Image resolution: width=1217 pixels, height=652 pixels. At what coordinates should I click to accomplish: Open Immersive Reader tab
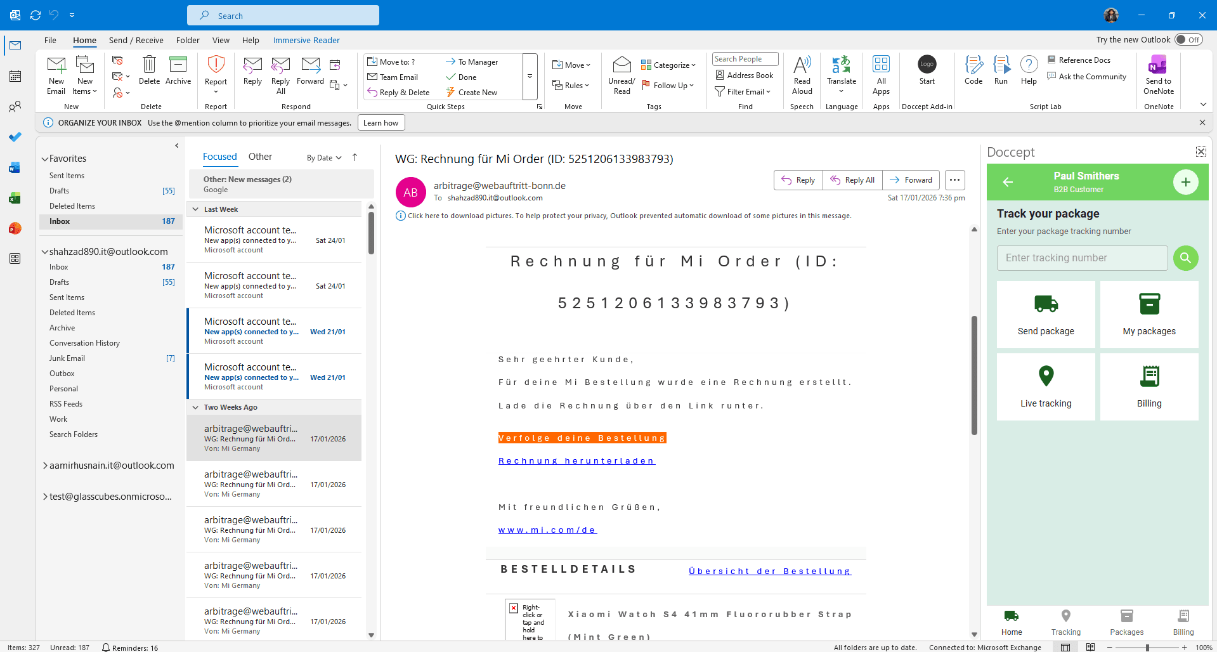point(306,40)
